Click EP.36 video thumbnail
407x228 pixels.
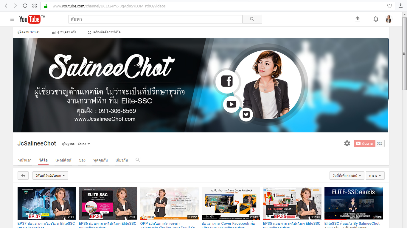(108, 204)
